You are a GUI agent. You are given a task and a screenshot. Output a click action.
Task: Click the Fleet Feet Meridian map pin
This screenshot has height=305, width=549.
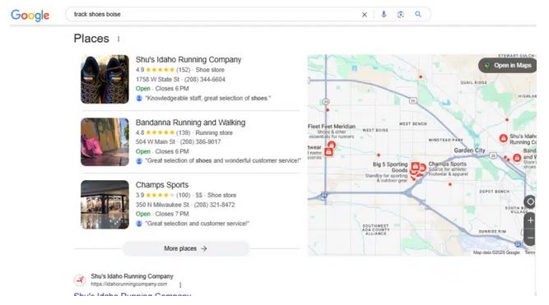point(331,145)
